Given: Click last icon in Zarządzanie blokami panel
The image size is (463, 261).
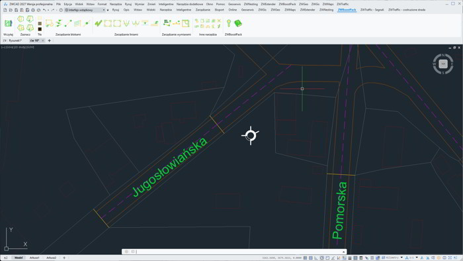Looking at the screenshot, I should point(87,23).
